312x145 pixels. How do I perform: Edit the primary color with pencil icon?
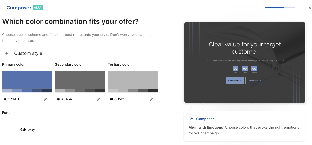coord(45,99)
